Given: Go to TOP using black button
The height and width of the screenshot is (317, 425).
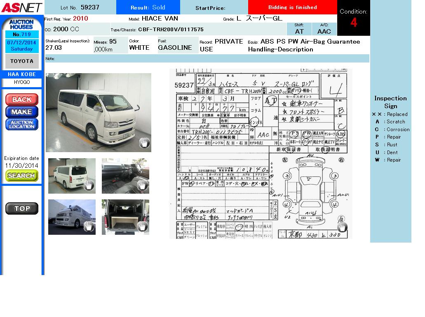Looking at the screenshot, I should click(22, 208).
